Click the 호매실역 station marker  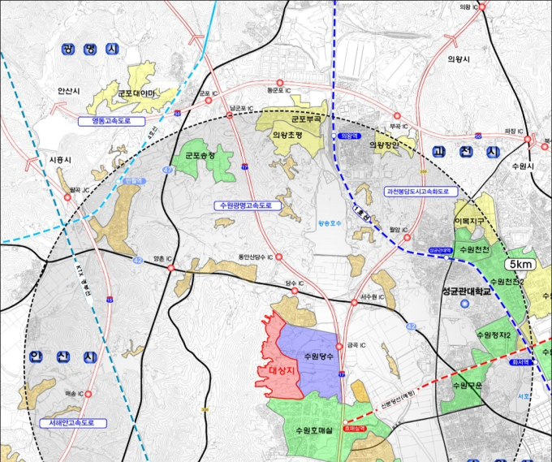pos(345,422)
